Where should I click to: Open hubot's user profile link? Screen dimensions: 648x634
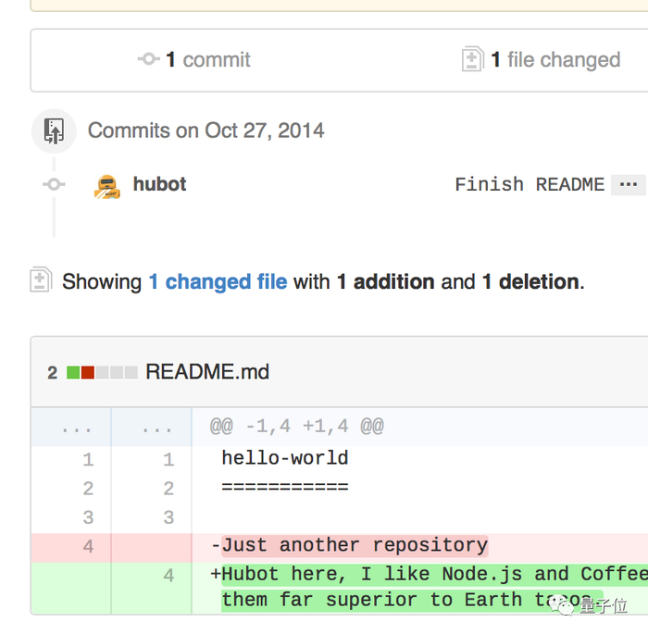[159, 184]
